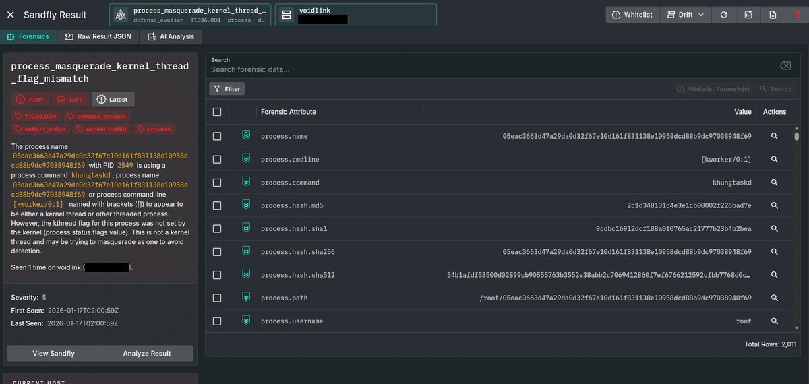The image size is (809, 384).
Task: Click the Alert badge
Action: pyautogui.click(x=30, y=99)
